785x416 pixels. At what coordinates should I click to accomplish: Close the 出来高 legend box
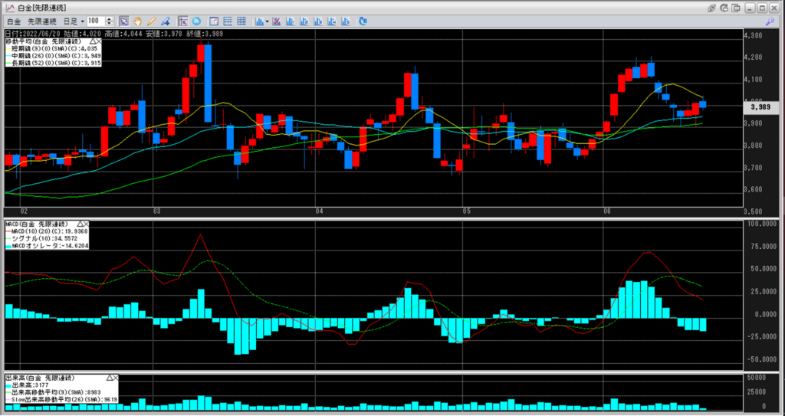(x=115, y=378)
